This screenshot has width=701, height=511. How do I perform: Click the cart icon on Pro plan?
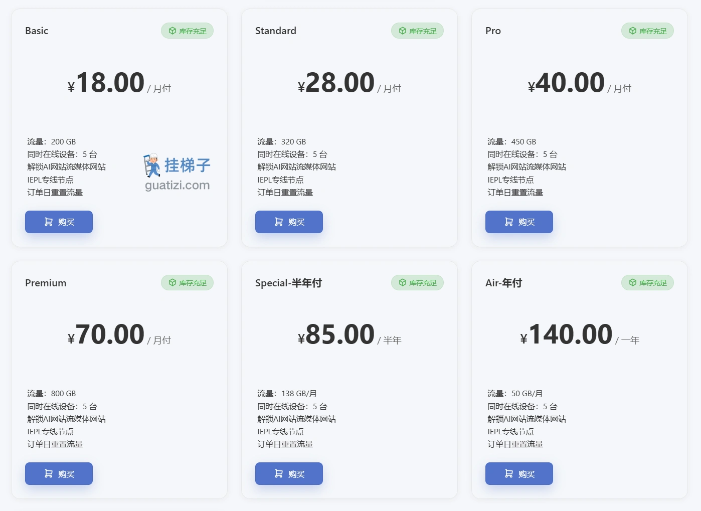point(509,222)
